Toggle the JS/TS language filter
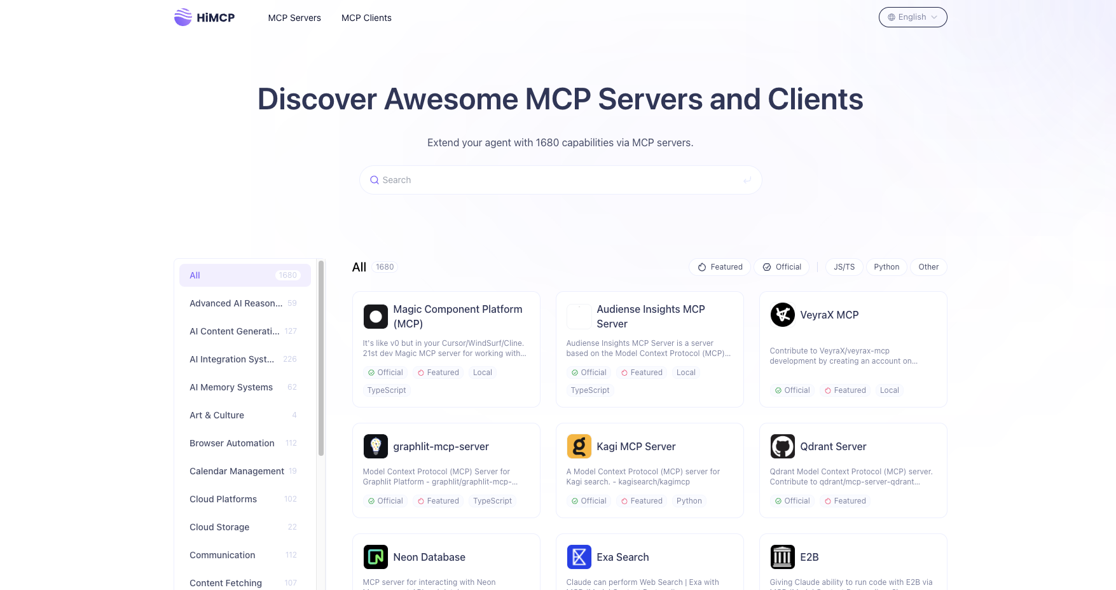Viewport: 1116px width, 590px height. 844,267
